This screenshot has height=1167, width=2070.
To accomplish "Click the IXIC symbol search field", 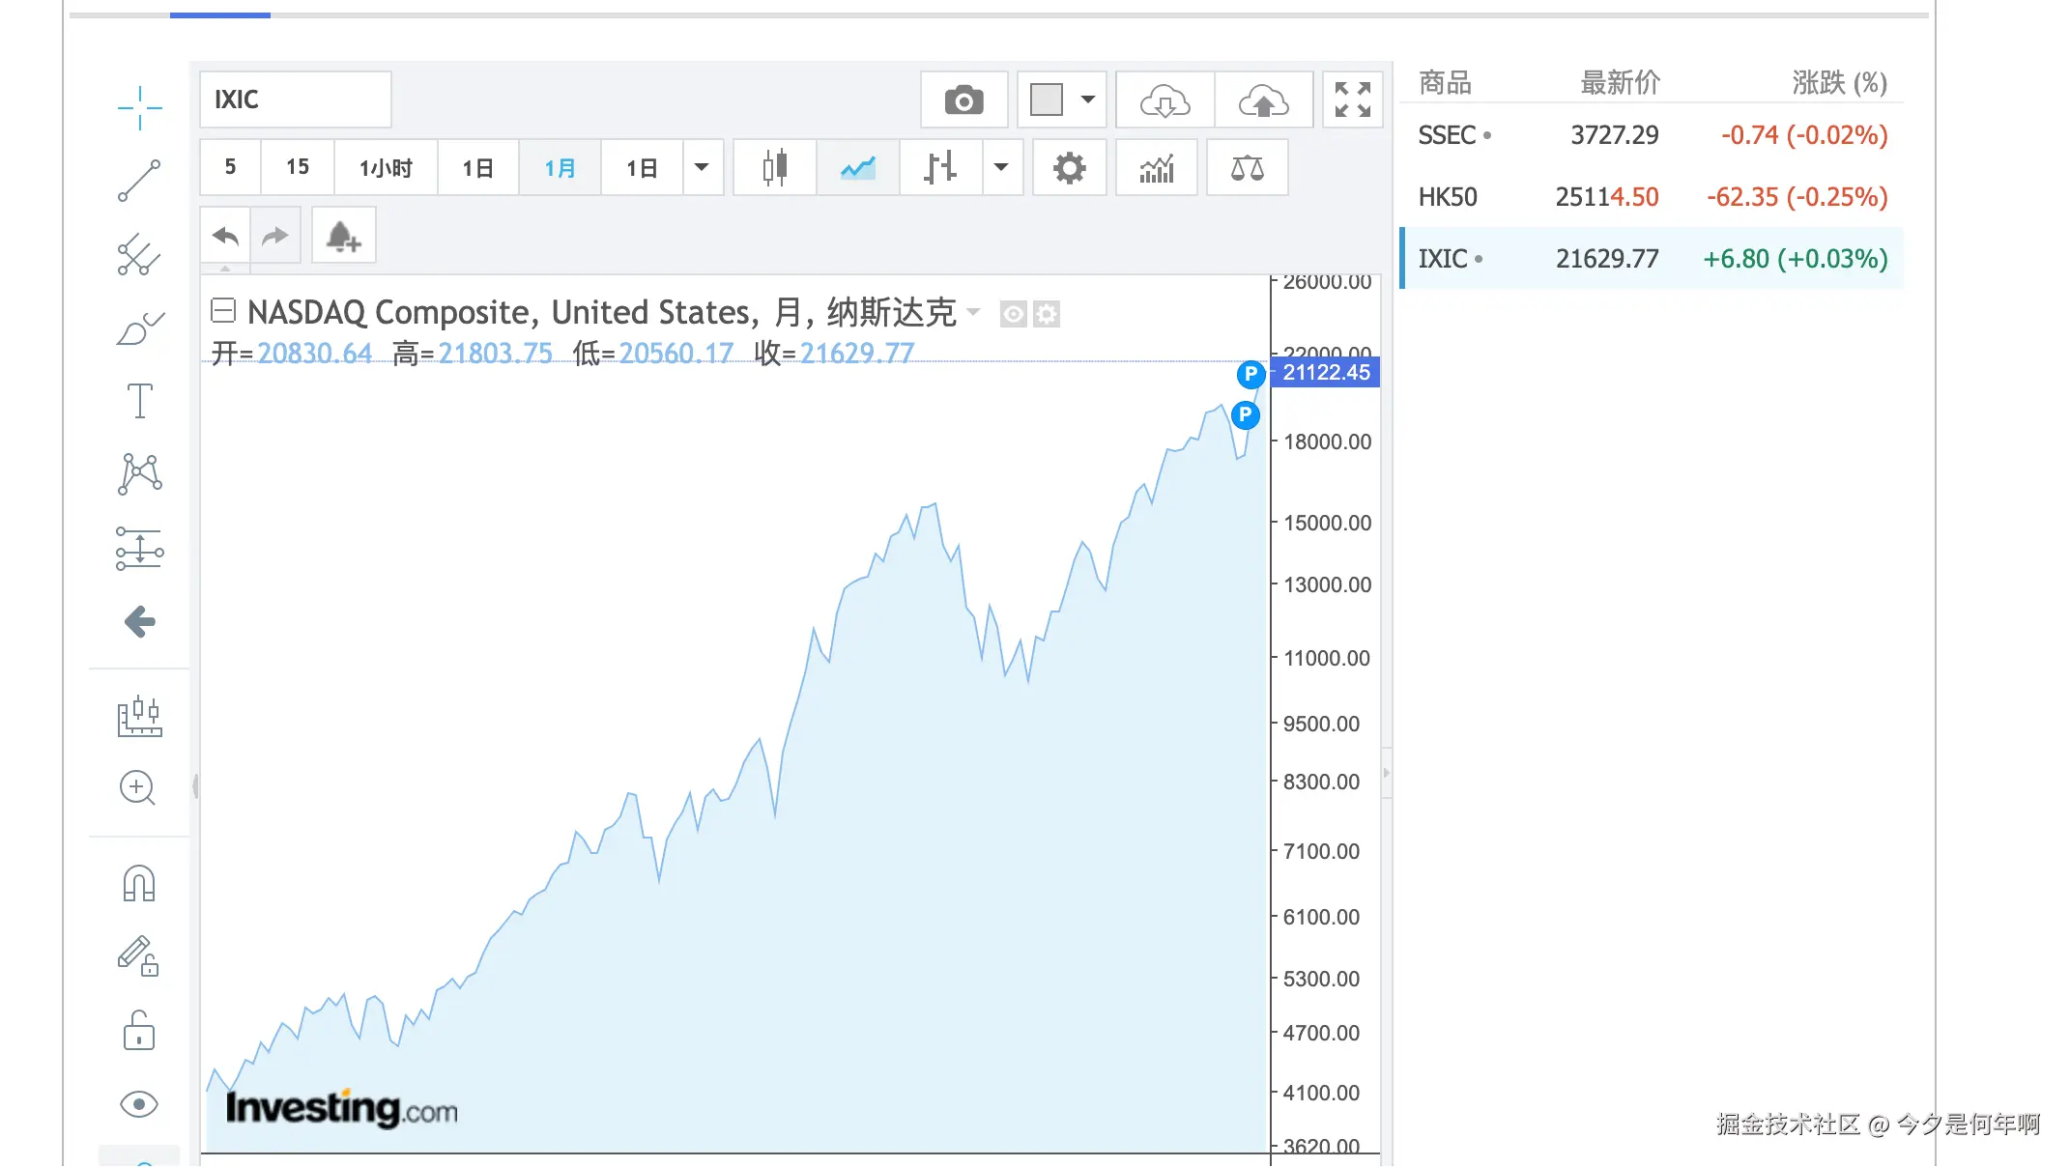I will [296, 100].
